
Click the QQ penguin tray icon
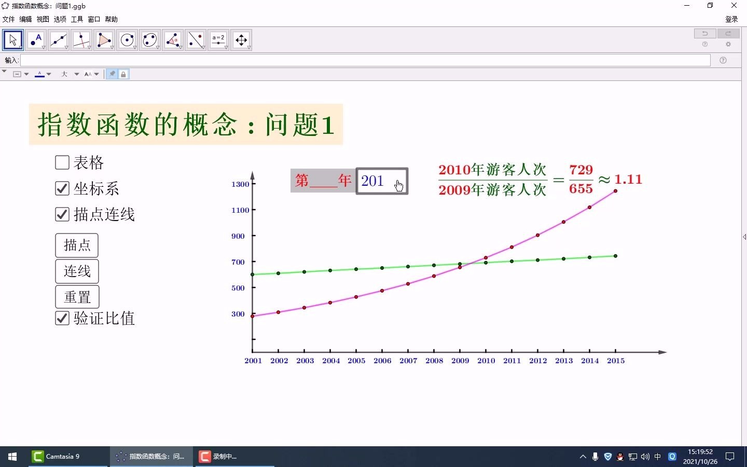click(x=620, y=457)
